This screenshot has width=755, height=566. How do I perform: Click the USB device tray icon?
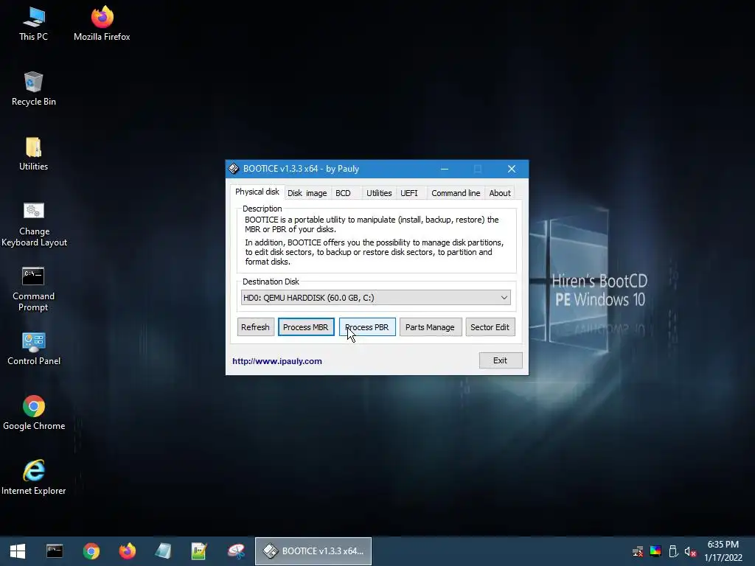click(x=673, y=551)
